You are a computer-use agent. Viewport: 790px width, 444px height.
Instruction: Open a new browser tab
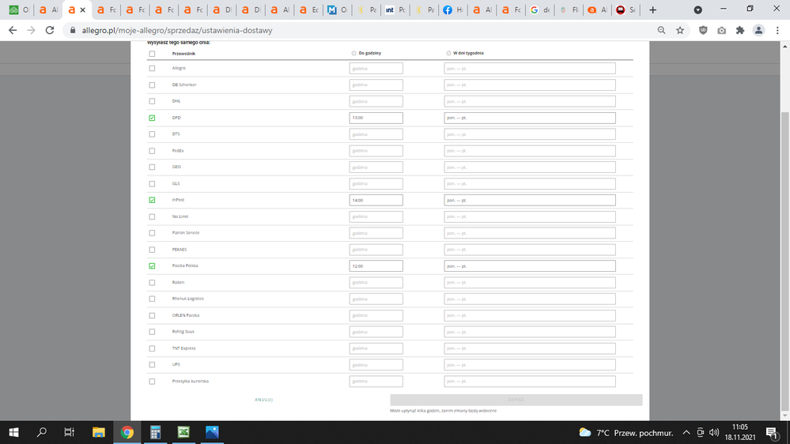coord(652,9)
